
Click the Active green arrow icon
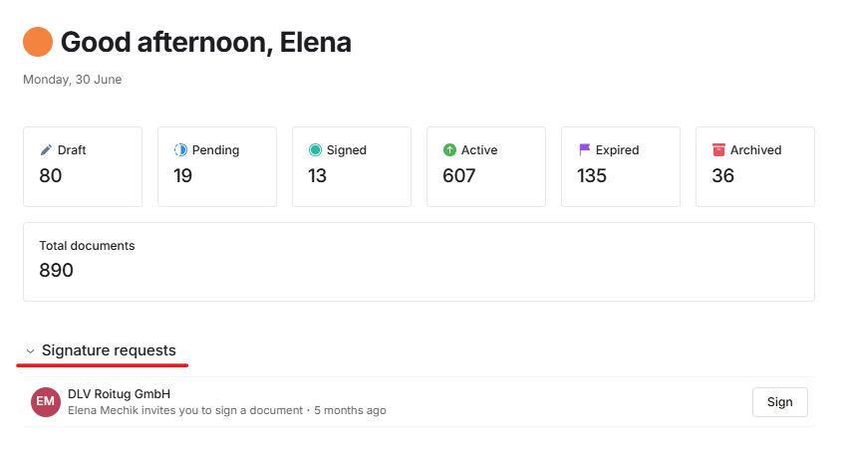pos(449,150)
